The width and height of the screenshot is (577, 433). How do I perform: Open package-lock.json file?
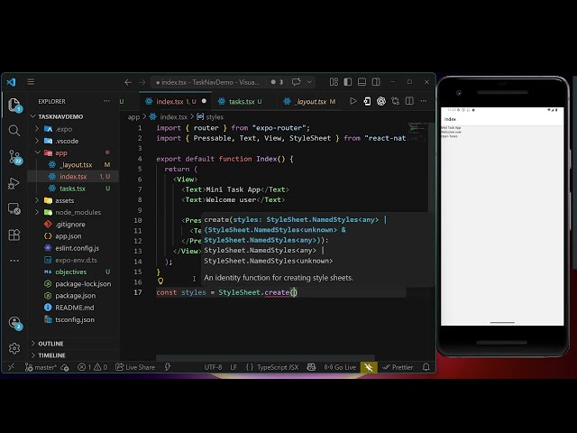click(83, 284)
